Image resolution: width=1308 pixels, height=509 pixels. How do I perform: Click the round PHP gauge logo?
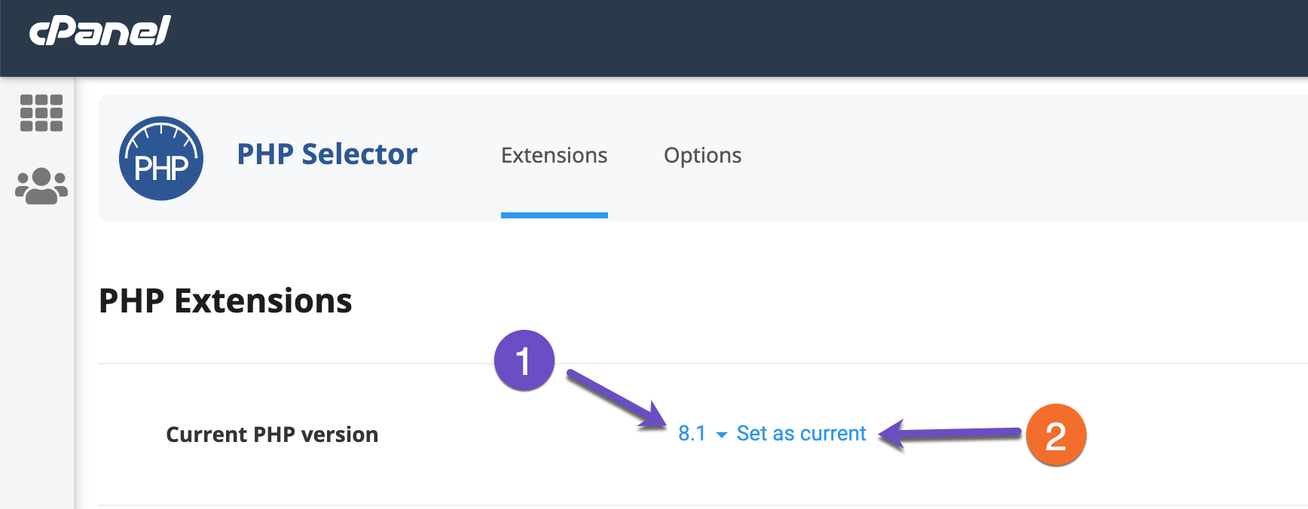pos(161,159)
